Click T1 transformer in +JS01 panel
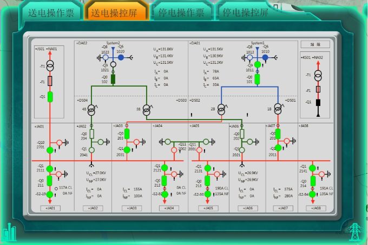This screenshot has width=368, height=245. pos(50,66)
